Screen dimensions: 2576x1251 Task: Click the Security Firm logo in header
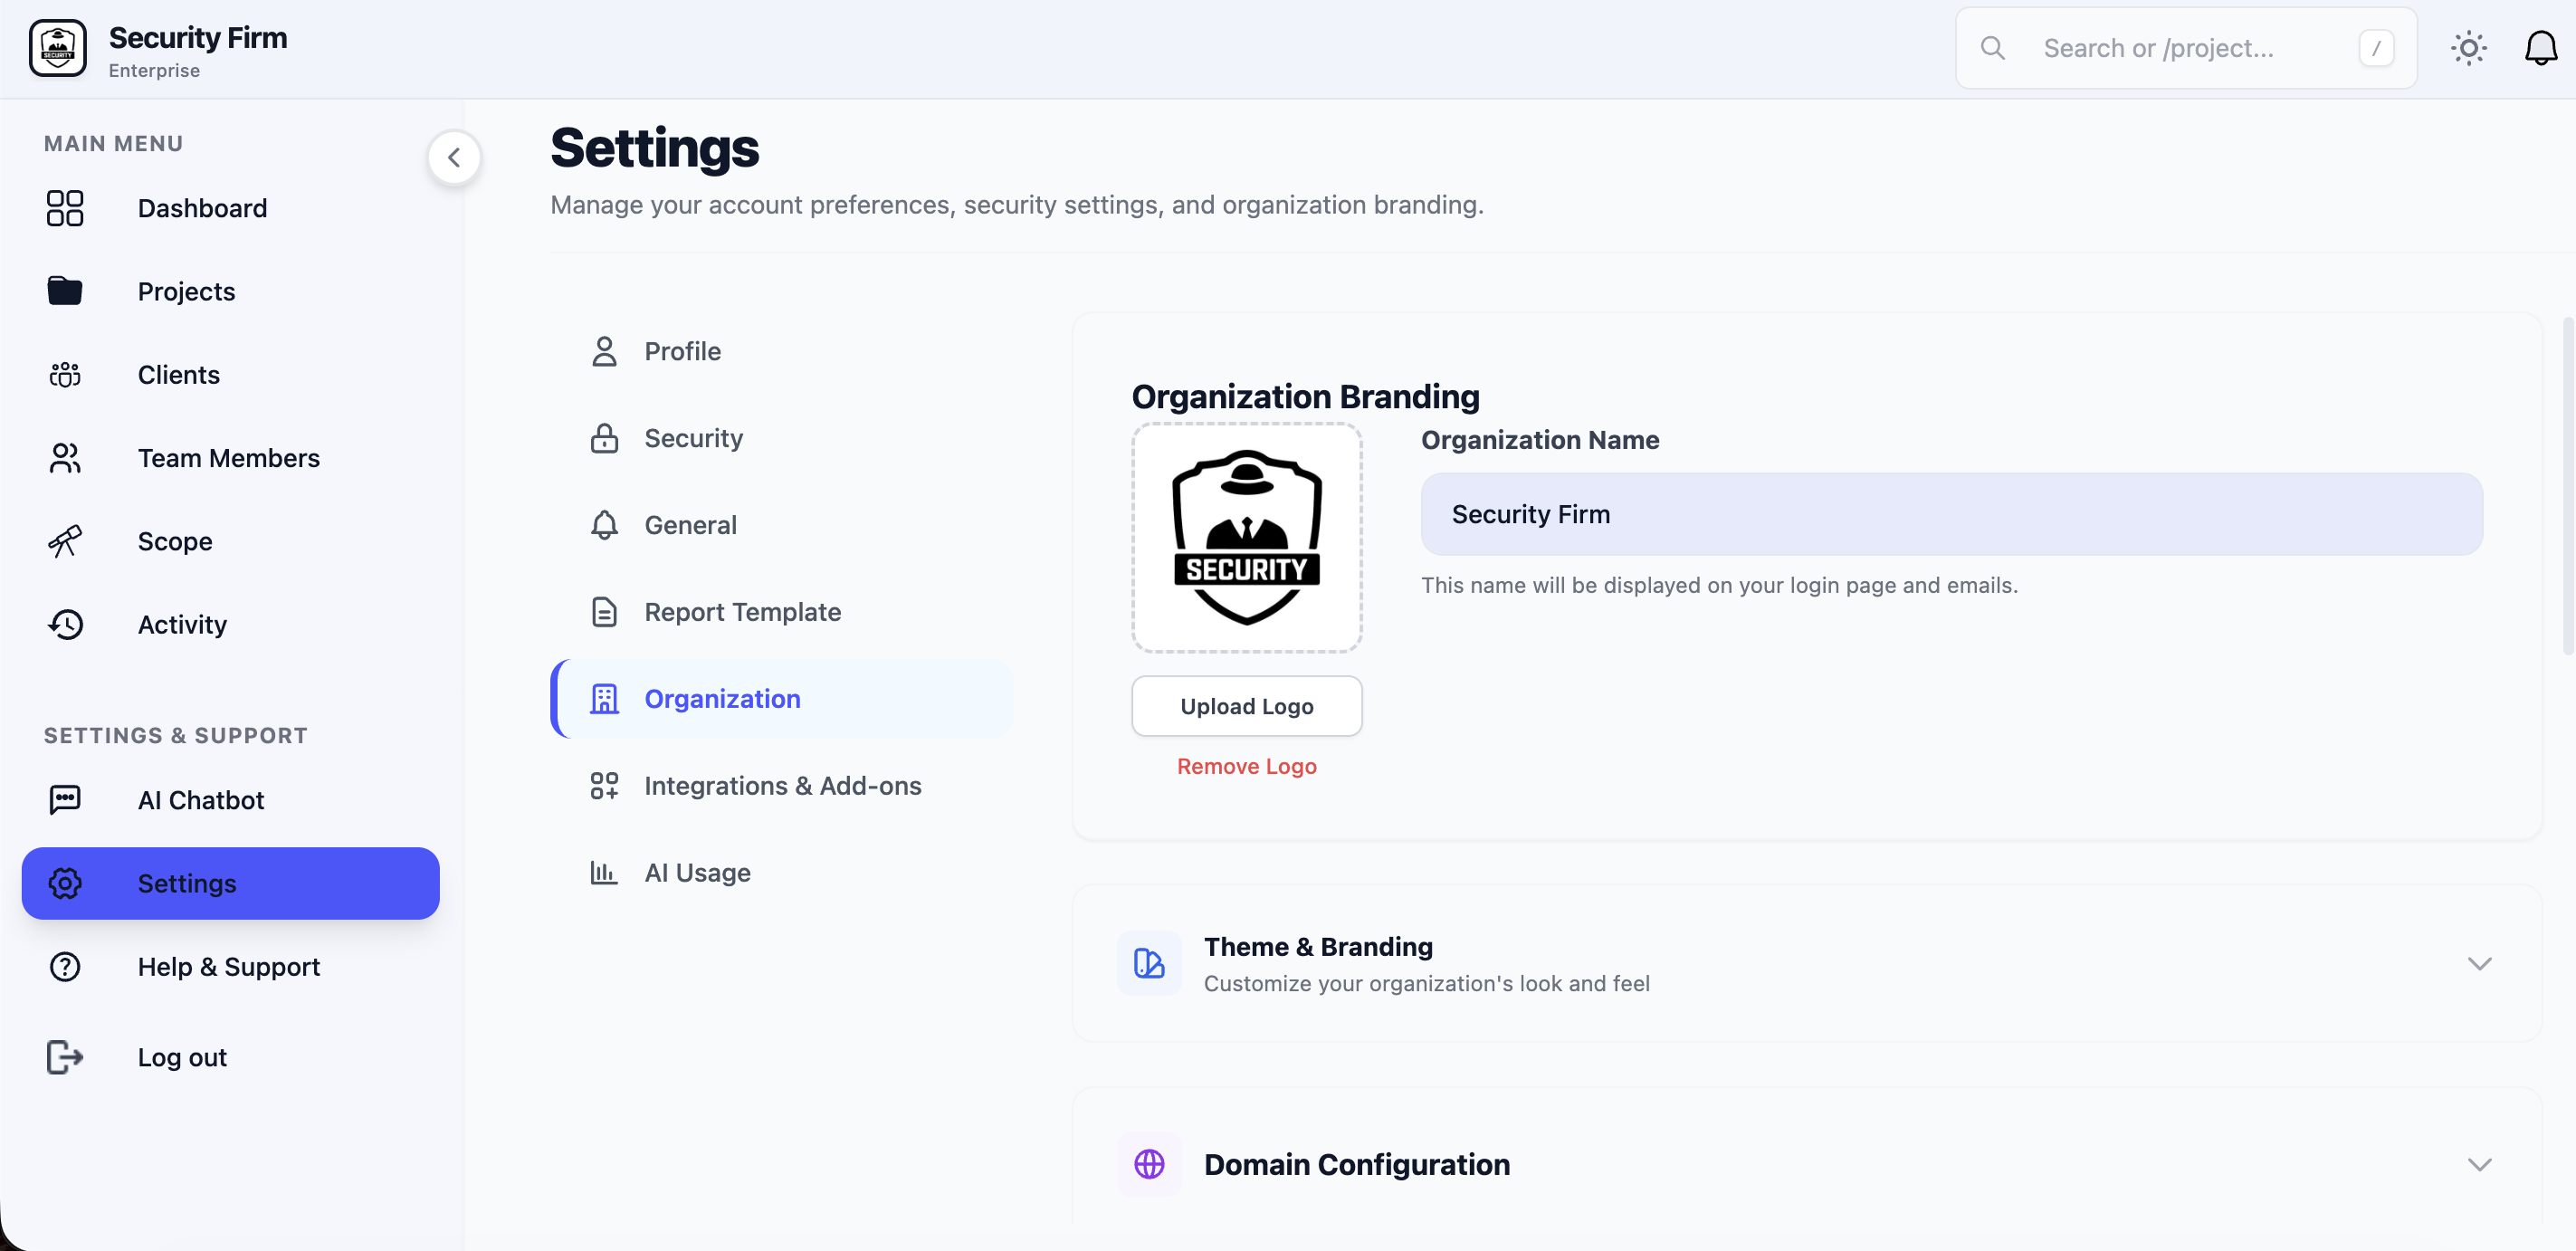point(58,48)
